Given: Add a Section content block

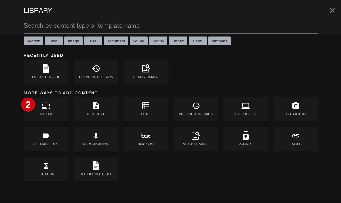Looking at the screenshot, I should 46,109.
